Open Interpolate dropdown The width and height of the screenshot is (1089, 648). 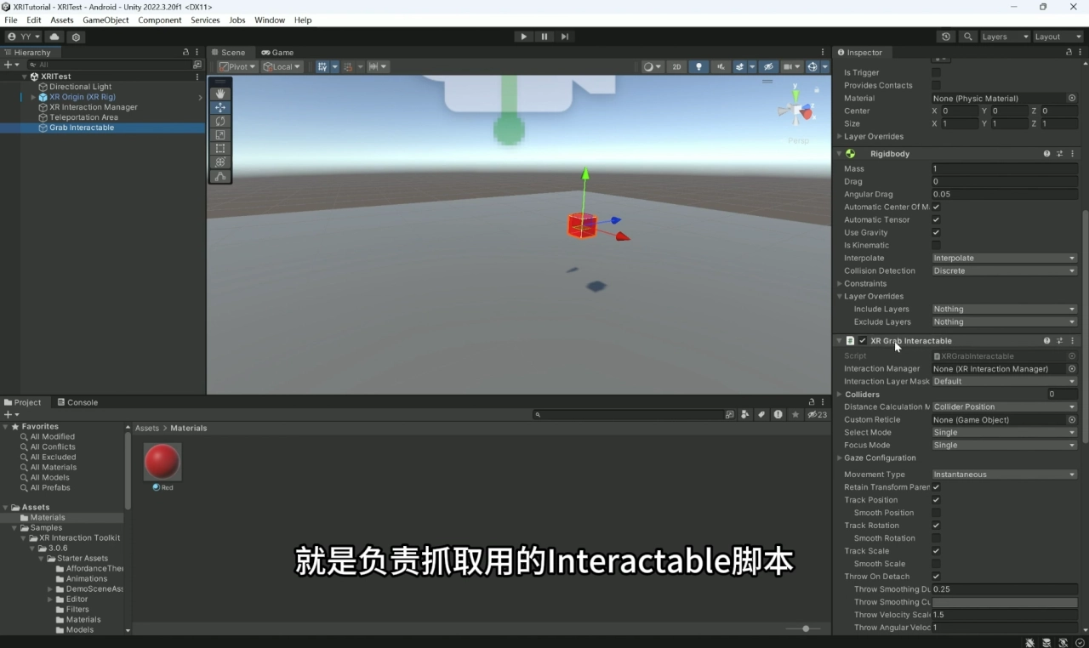(x=1004, y=258)
